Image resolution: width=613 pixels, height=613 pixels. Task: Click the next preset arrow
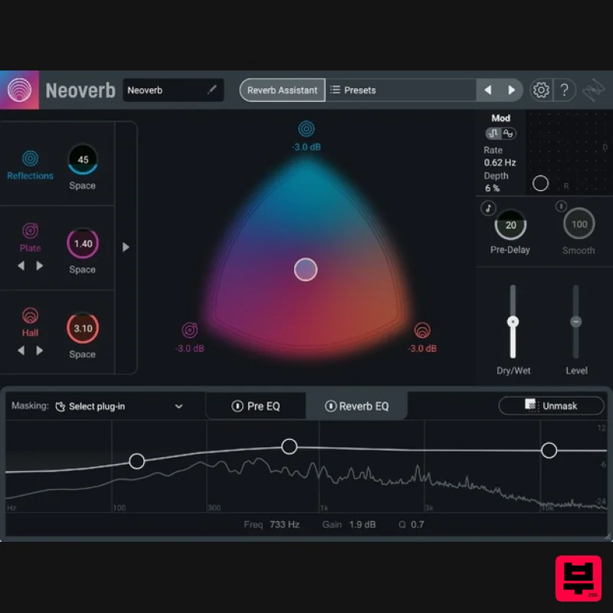point(512,90)
